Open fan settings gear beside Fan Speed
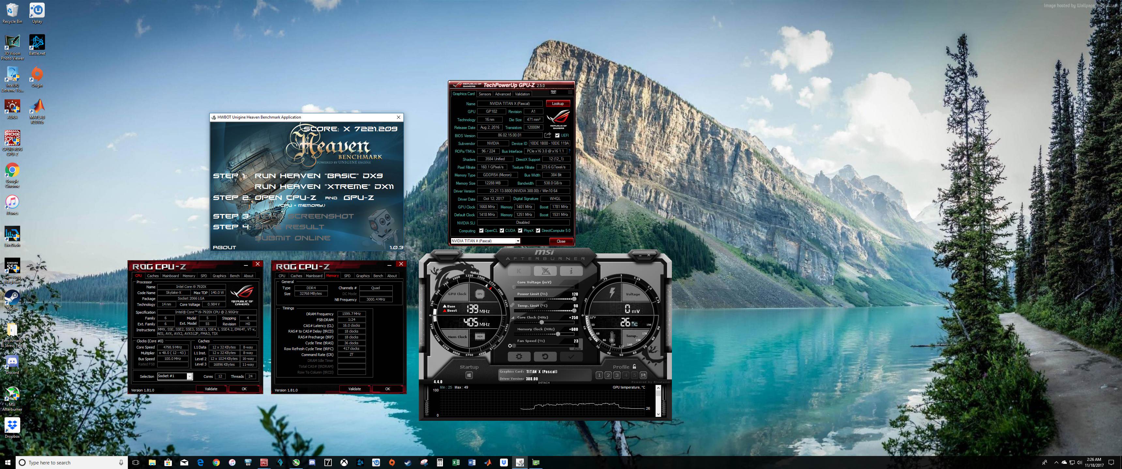Viewport: 1122px width, 469px height. coord(510,346)
